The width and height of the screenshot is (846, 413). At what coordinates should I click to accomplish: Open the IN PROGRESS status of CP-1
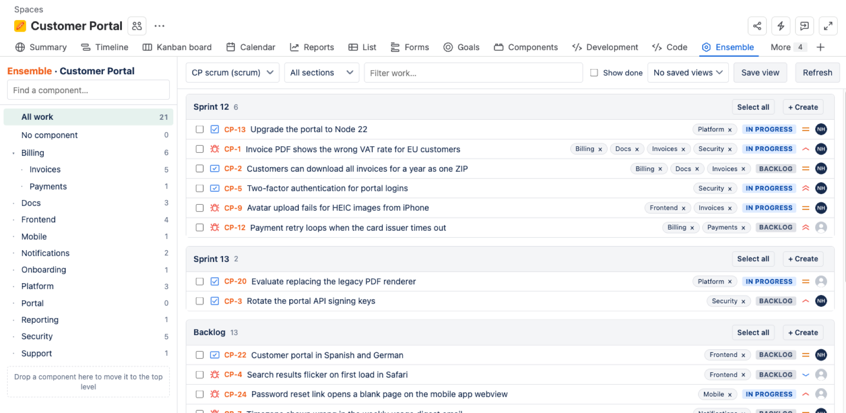769,149
